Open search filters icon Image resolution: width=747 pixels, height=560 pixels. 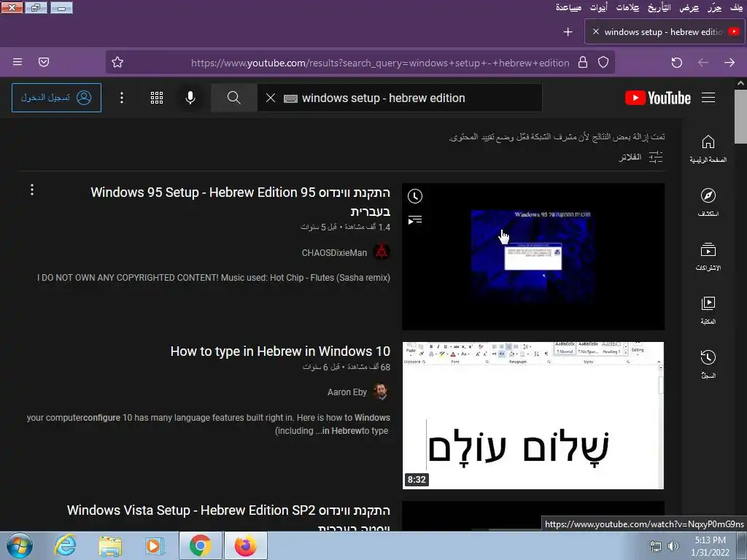(x=656, y=157)
